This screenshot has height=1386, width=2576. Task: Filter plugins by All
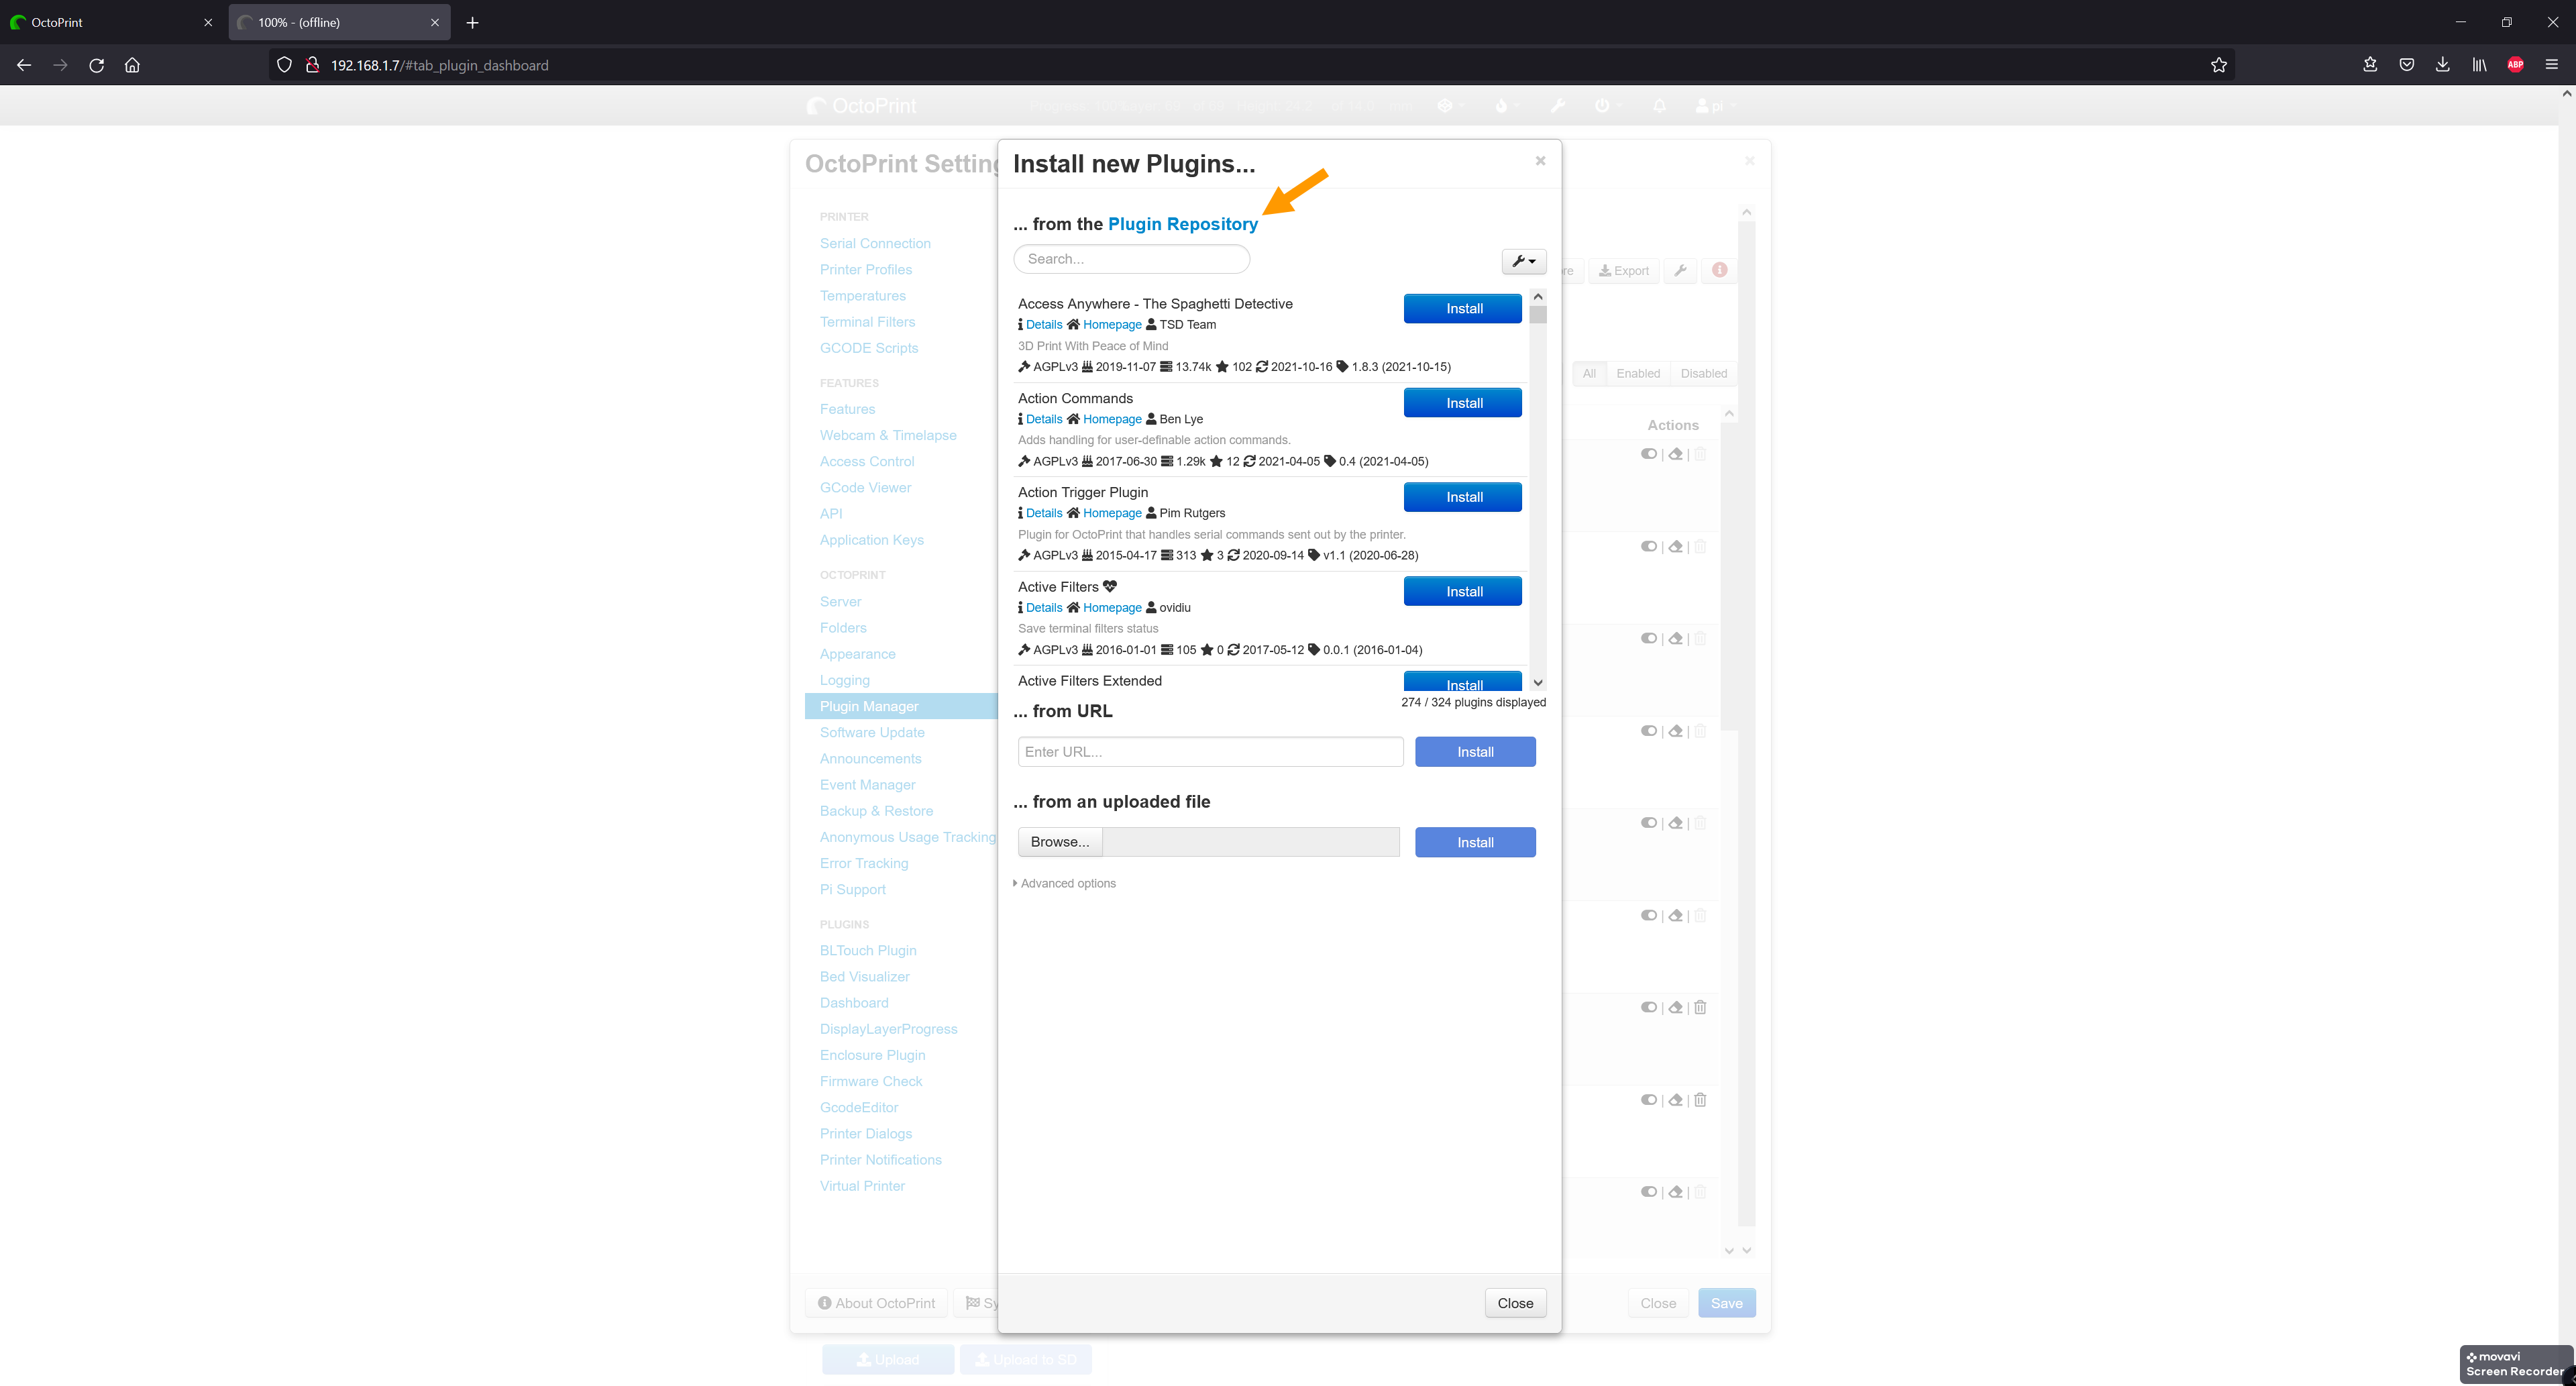click(1589, 374)
